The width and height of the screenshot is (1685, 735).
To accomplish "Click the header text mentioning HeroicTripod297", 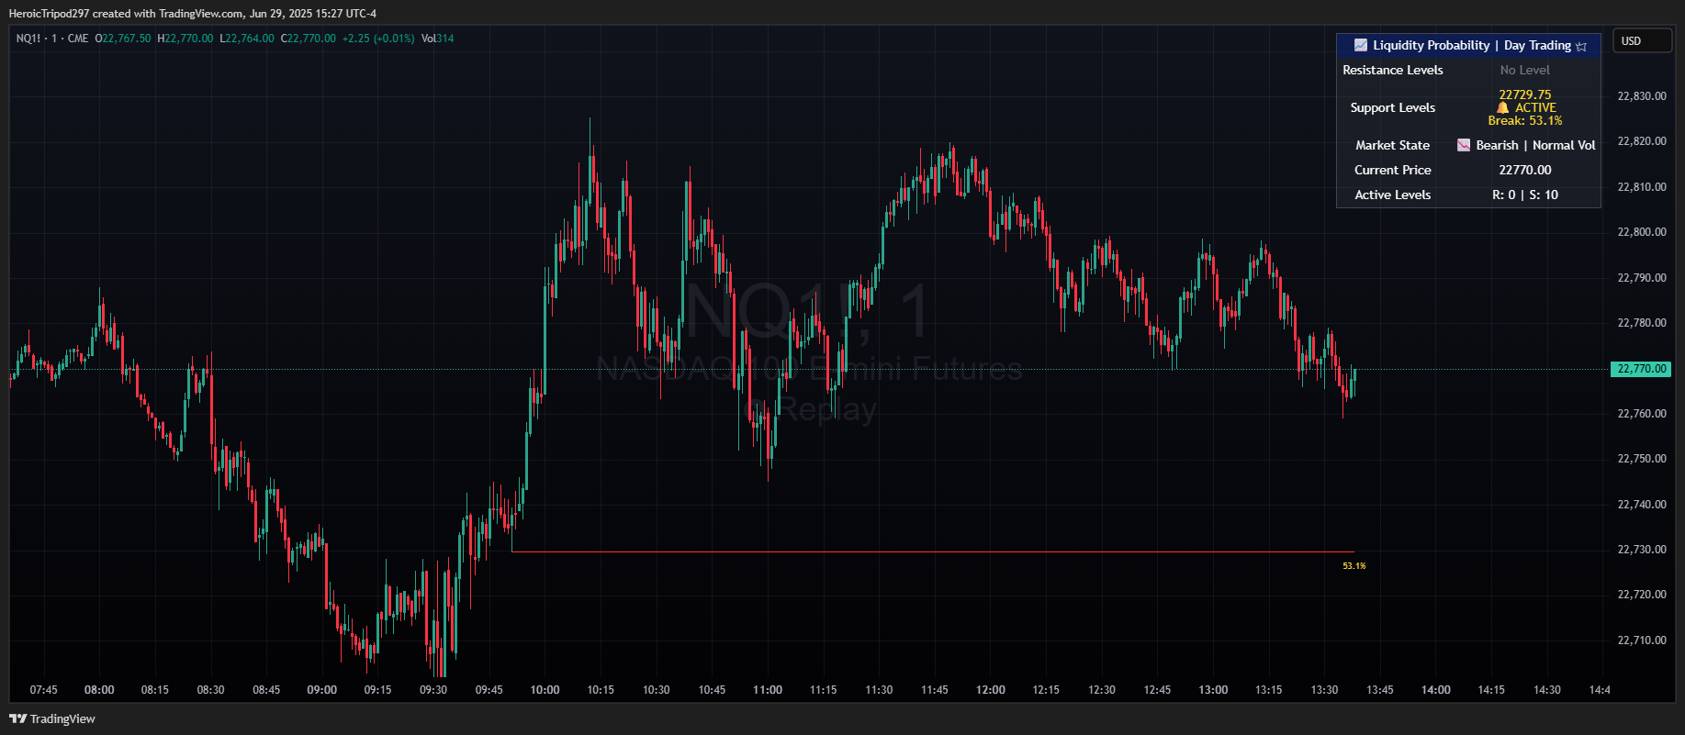I will point(192,13).
